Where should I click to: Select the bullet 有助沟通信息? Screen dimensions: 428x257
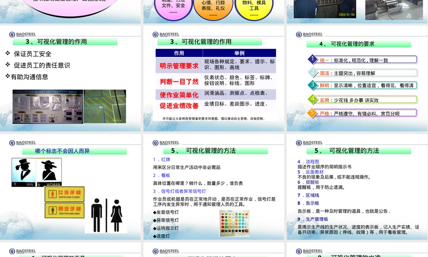[x=30, y=77]
